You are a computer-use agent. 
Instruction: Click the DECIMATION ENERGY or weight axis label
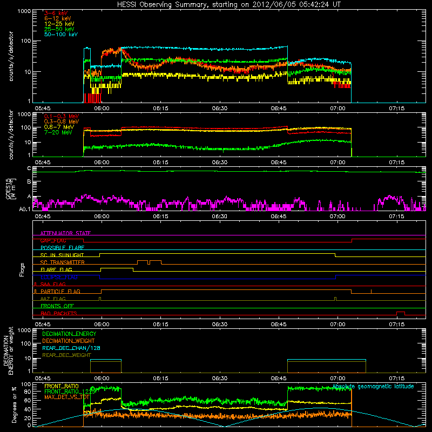[8, 350]
